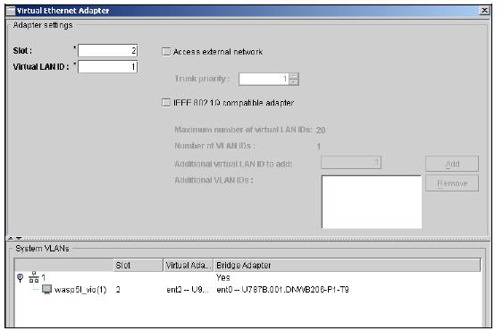Collapse panel using split pane up arrow

(x=11, y=239)
